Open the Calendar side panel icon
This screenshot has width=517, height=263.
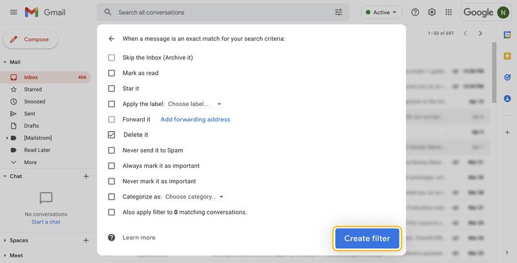click(507, 35)
